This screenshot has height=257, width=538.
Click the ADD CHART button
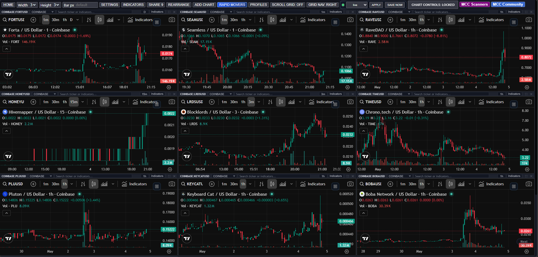pyautogui.click(x=204, y=4)
